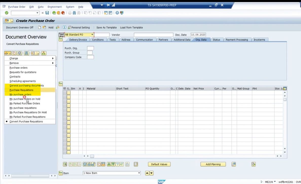Expand the Remove submenu arrow
301x184 pixels.
(53, 63)
